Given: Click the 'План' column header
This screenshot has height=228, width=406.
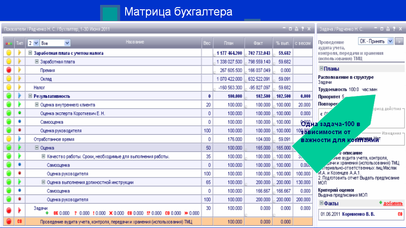Looking at the screenshot, I should 229,43.
